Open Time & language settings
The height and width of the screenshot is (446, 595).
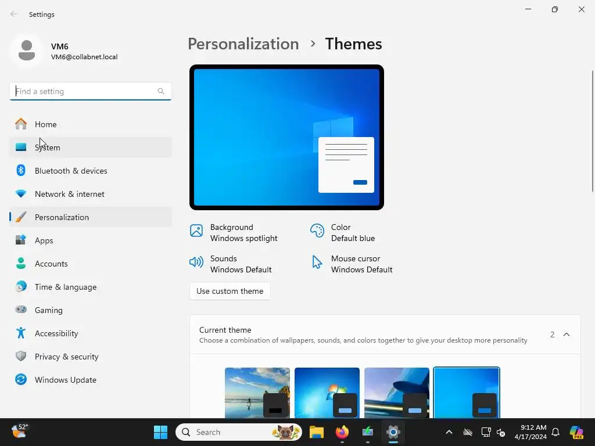tap(91, 287)
